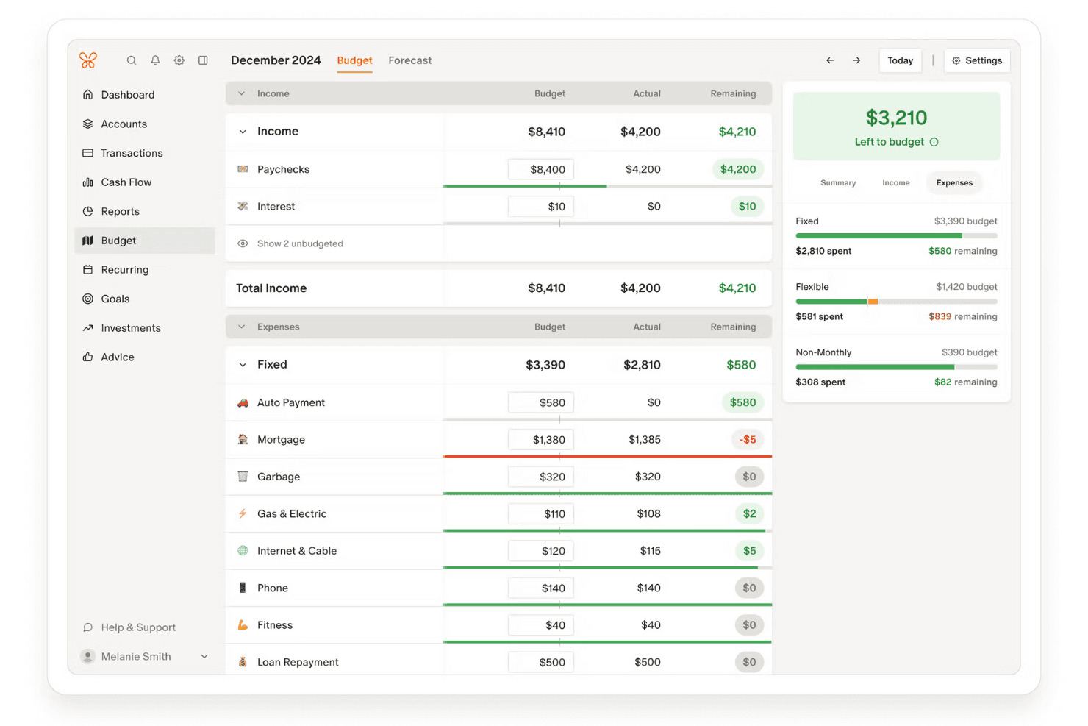Screen dimensions: 1088x726
Task: Click the info icon beside Left to budget
Action: coord(934,142)
